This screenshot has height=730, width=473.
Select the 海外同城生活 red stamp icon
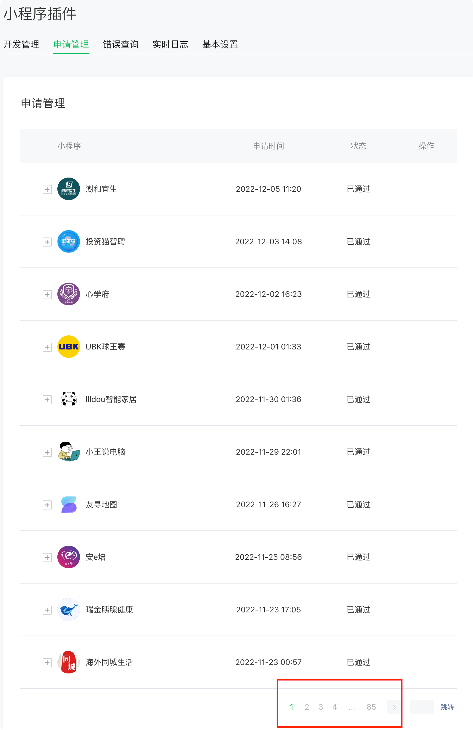tap(68, 662)
